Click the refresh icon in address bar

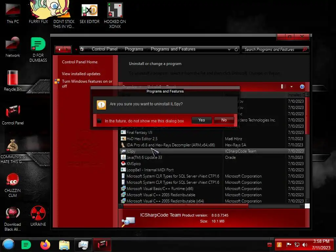click(236, 49)
